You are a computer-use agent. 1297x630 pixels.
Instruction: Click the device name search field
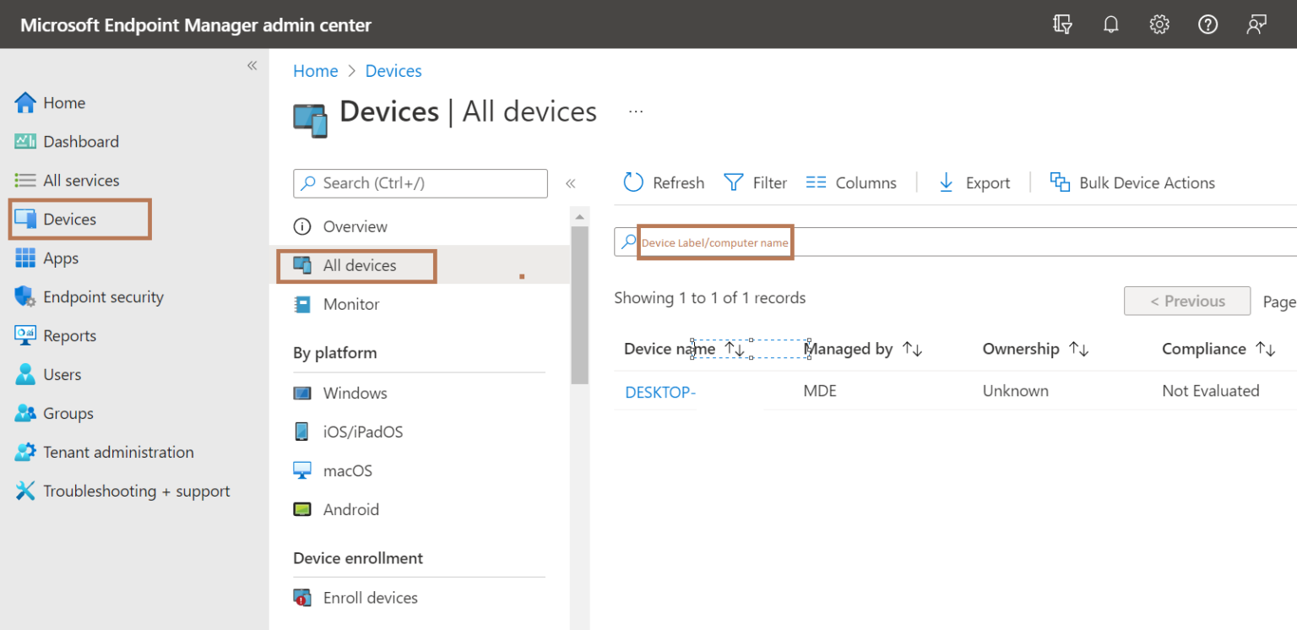tap(955, 242)
